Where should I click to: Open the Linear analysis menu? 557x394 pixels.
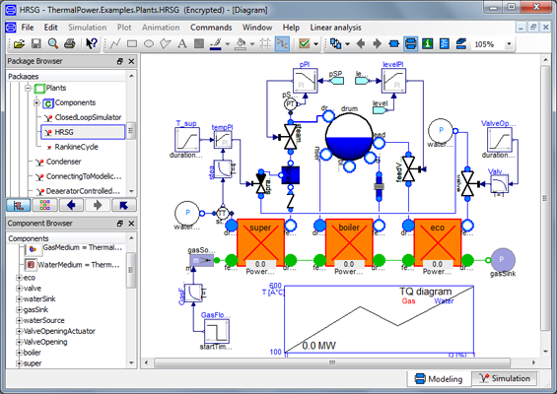click(335, 28)
